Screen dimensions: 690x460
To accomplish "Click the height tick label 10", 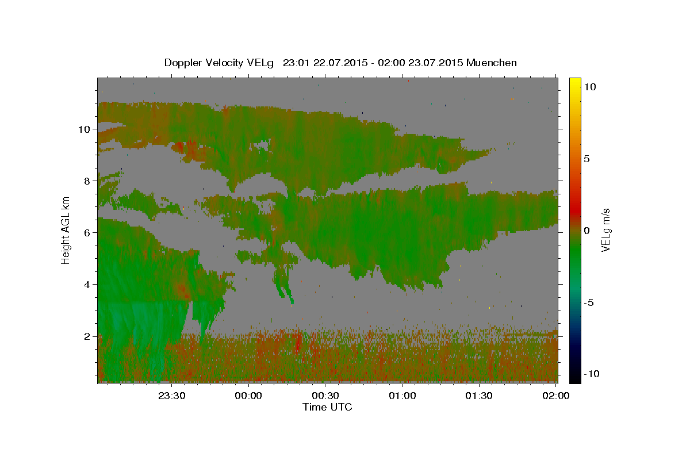I will pos(84,129).
